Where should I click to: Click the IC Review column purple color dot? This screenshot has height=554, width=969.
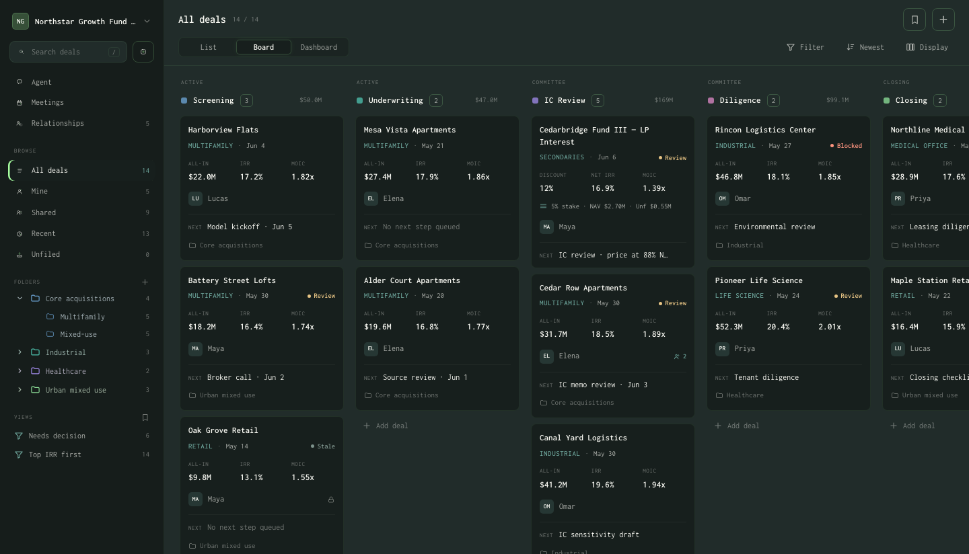pos(536,101)
